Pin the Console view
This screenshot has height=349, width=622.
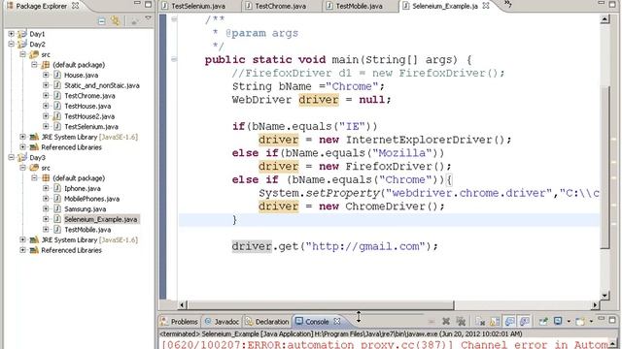tap(543, 321)
